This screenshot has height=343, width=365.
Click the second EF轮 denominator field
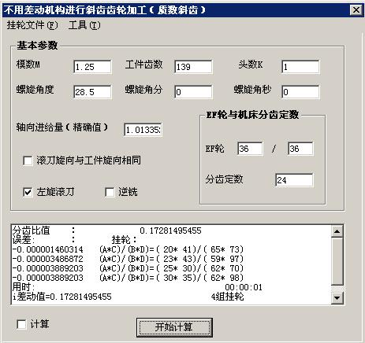tap(300, 149)
